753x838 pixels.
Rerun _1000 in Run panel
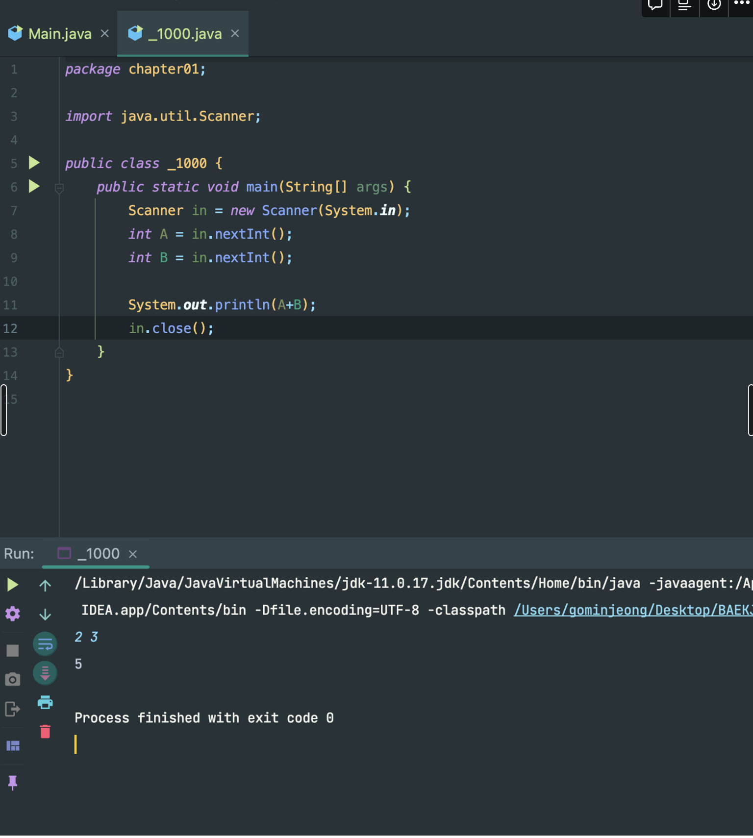(x=13, y=585)
